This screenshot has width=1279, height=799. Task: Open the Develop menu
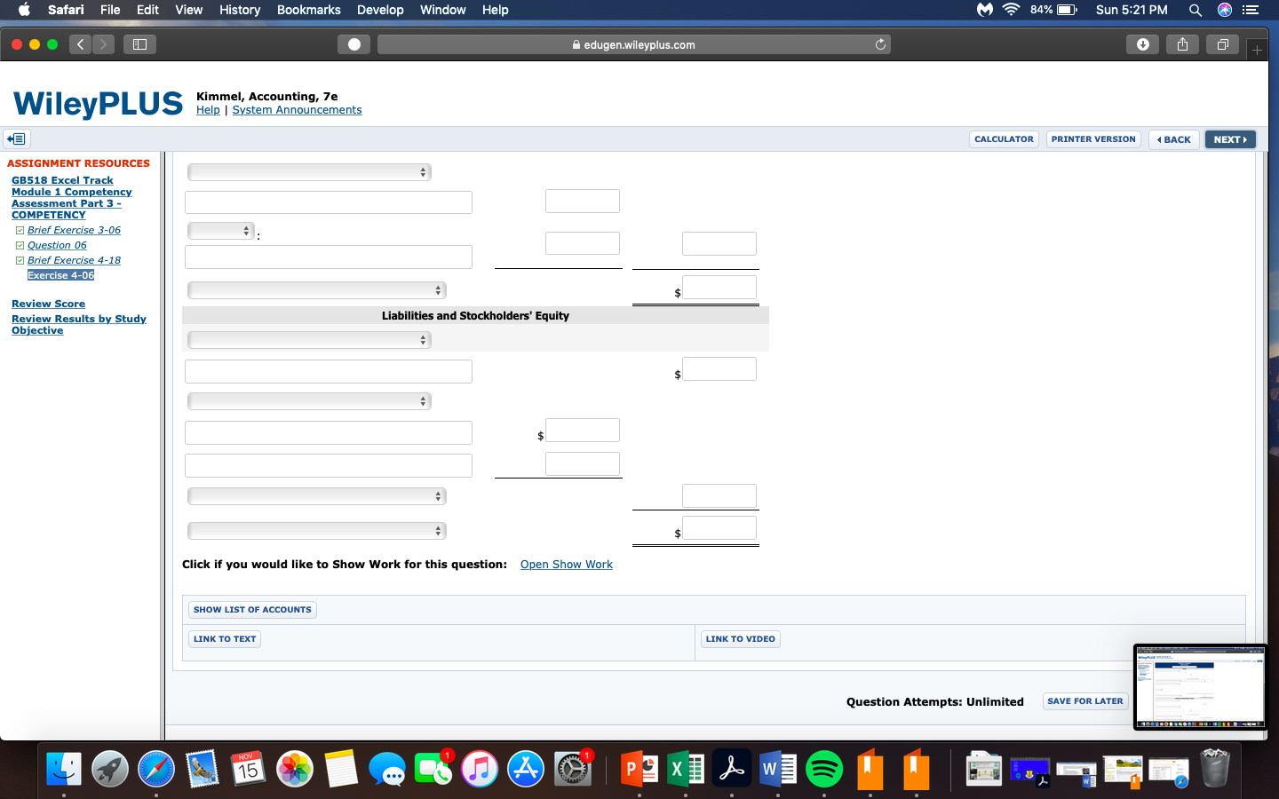[380, 10]
